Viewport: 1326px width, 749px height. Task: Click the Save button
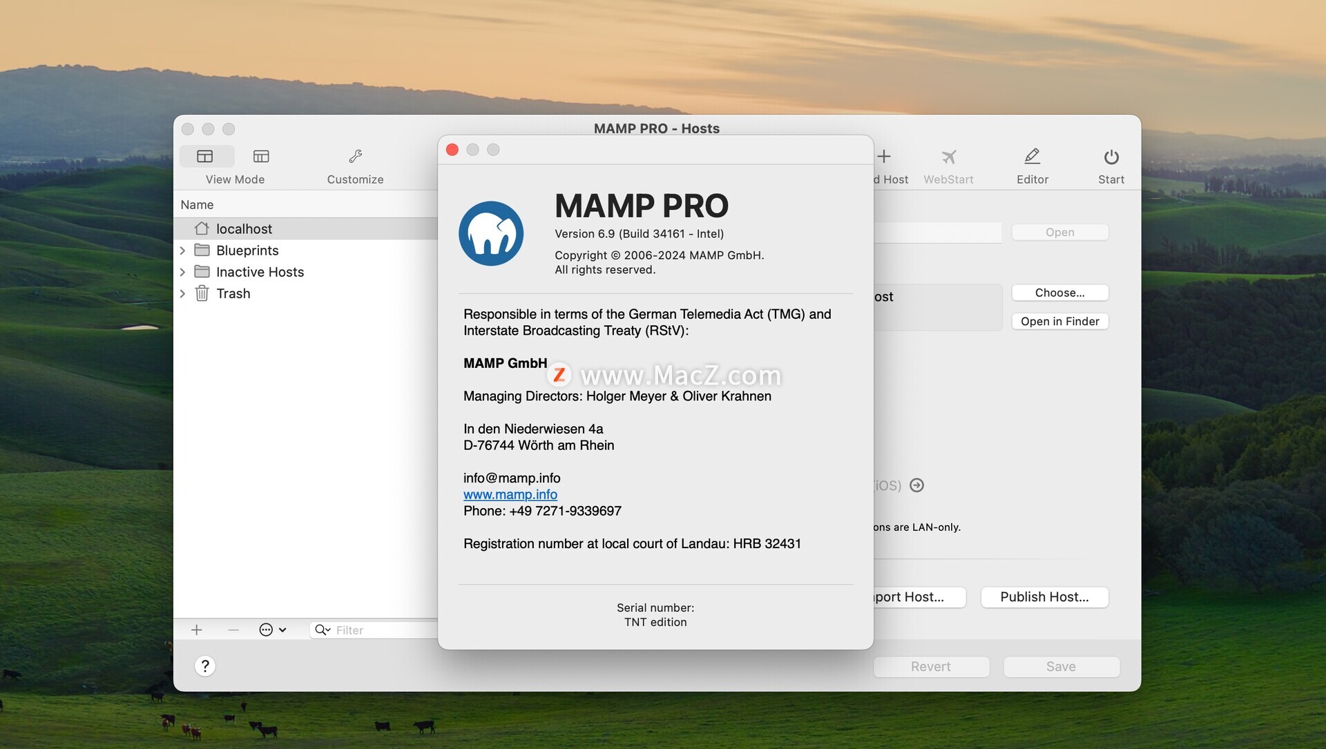(x=1061, y=666)
